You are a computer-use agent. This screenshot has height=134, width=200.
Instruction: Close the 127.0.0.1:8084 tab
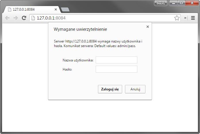click(x=56, y=9)
